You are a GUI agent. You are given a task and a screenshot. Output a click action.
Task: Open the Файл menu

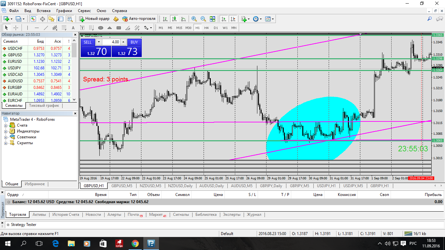click(14, 11)
